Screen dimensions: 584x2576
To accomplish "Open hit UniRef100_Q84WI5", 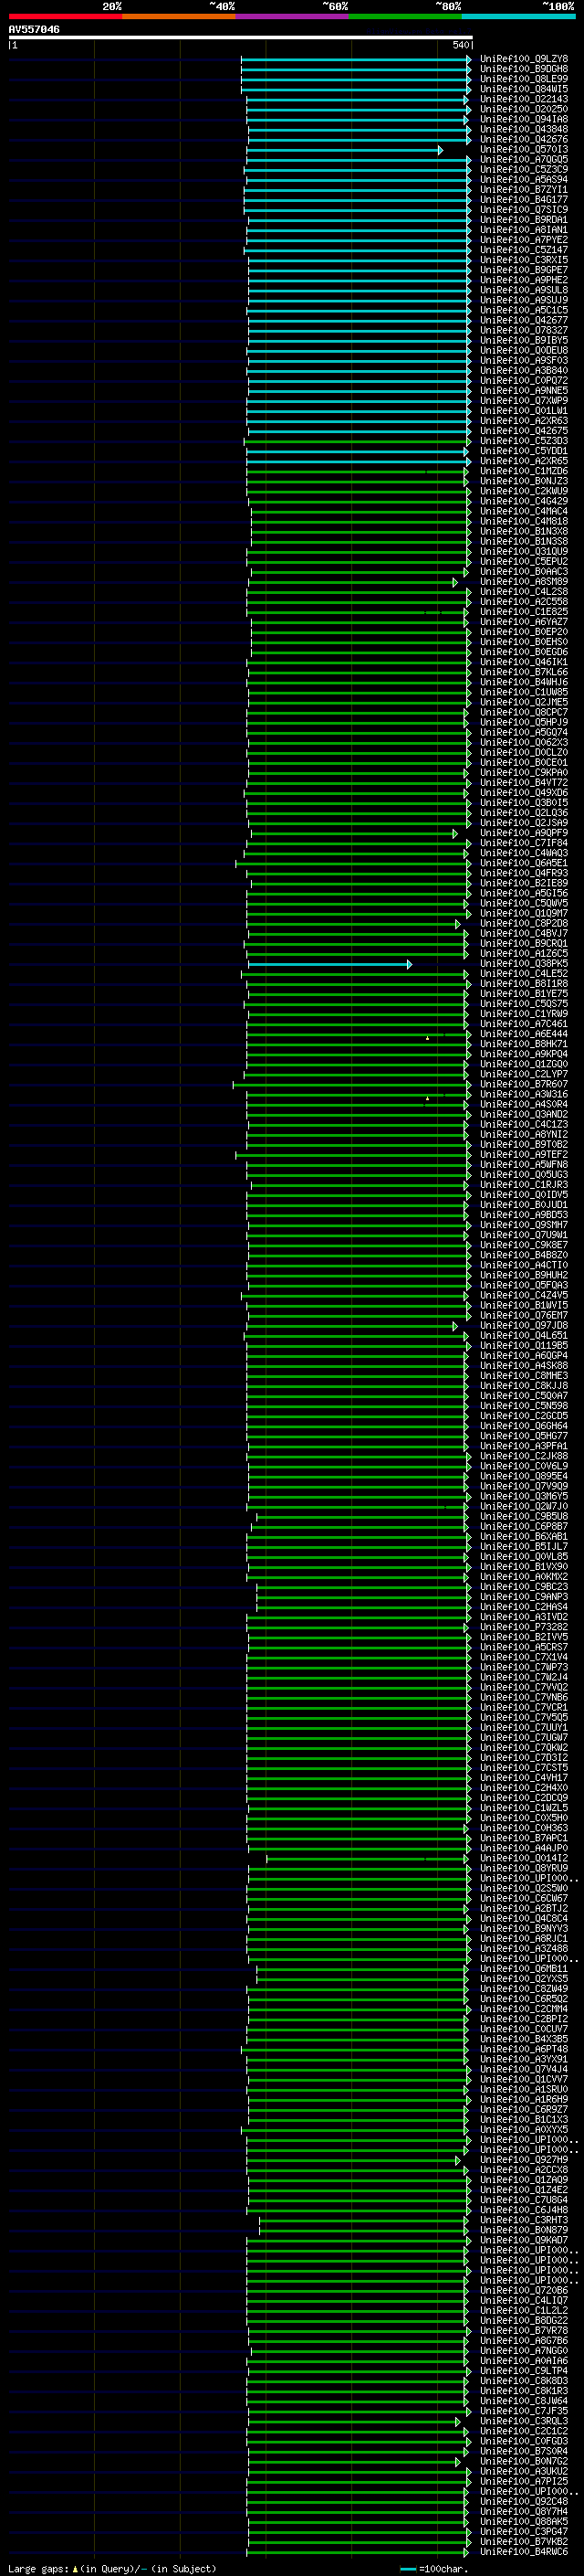I will pyautogui.click(x=524, y=89).
